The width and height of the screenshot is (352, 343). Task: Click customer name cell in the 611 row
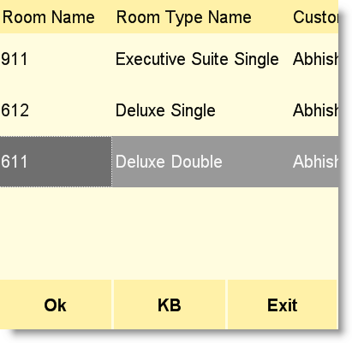point(313,162)
